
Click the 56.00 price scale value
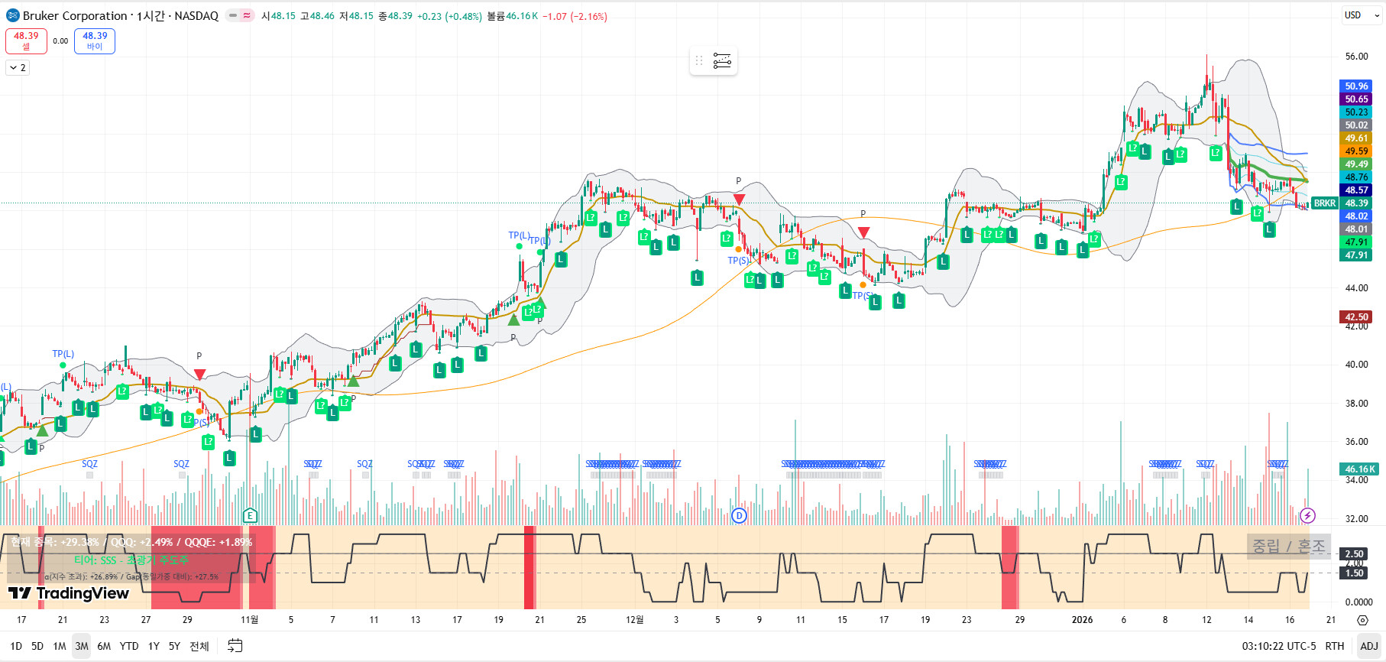pos(1356,57)
